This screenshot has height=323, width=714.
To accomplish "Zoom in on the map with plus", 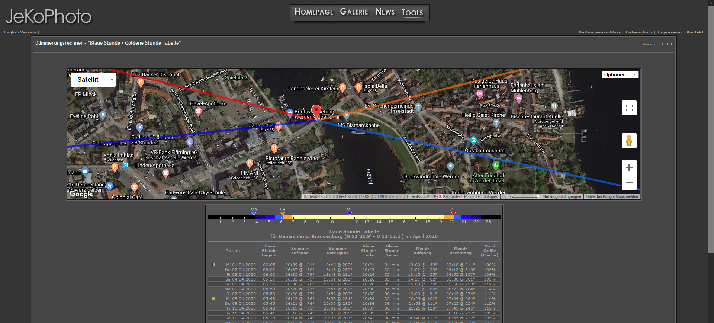I will click(629, 167).
